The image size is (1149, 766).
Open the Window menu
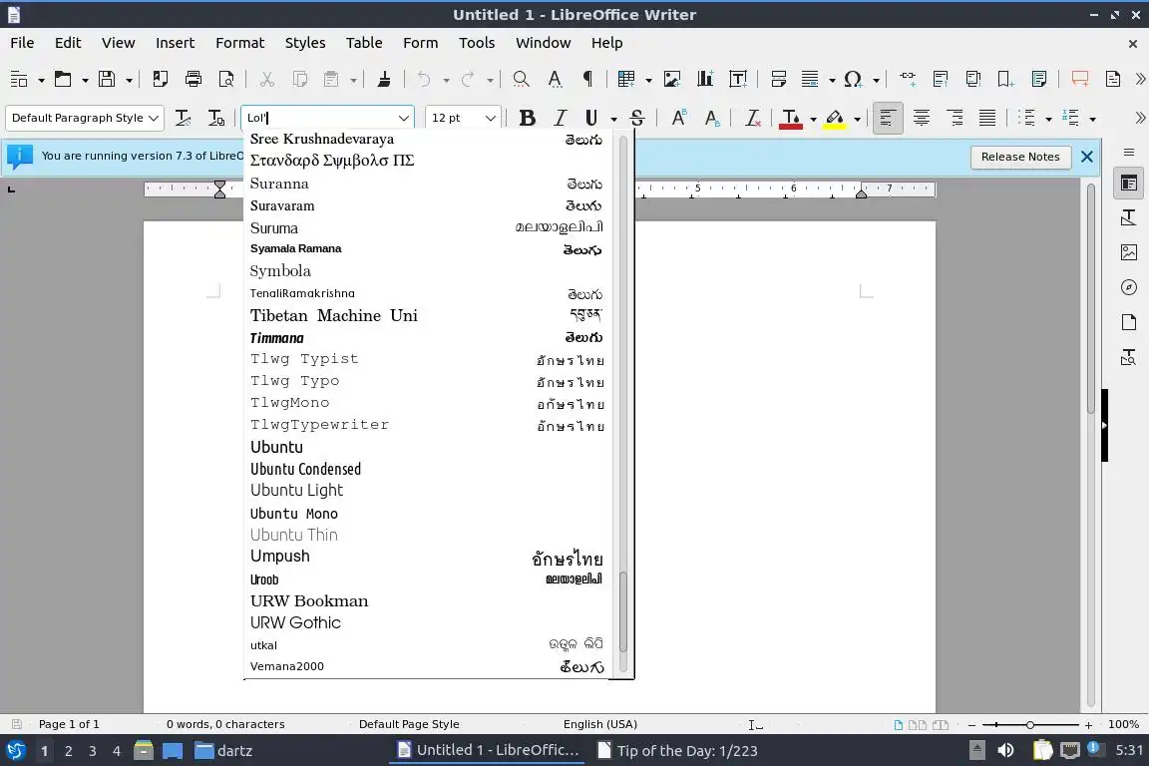(543, 43)
